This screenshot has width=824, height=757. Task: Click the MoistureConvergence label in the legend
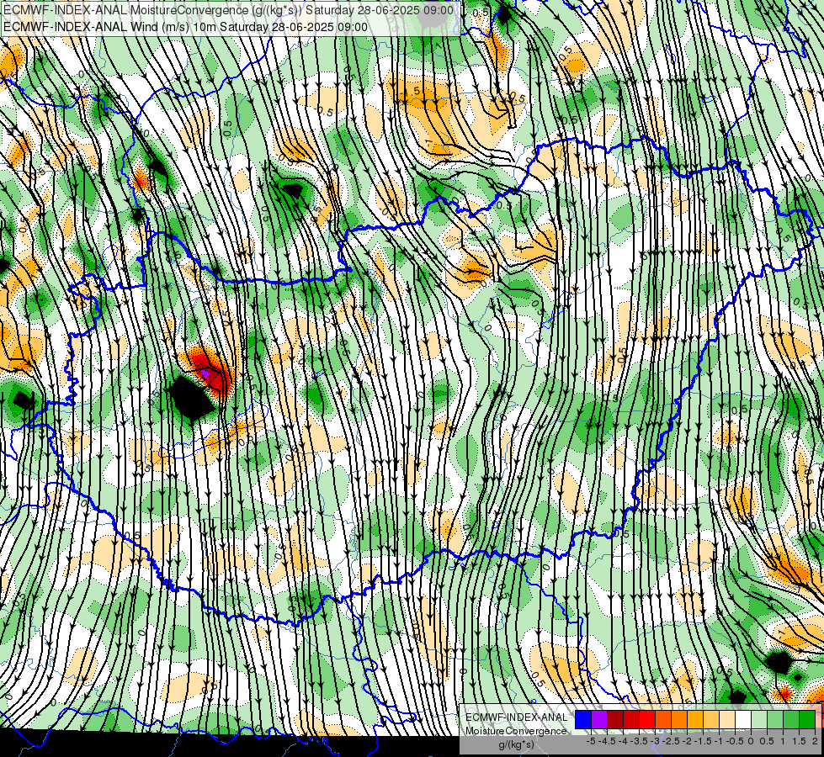517,731
